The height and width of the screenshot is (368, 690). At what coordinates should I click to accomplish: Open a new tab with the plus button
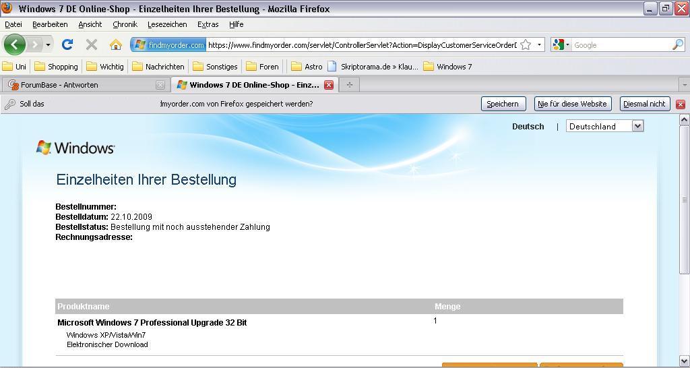pos(350,85)
